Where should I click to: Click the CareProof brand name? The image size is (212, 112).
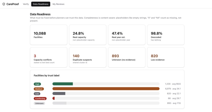click(x=13, y=4)
